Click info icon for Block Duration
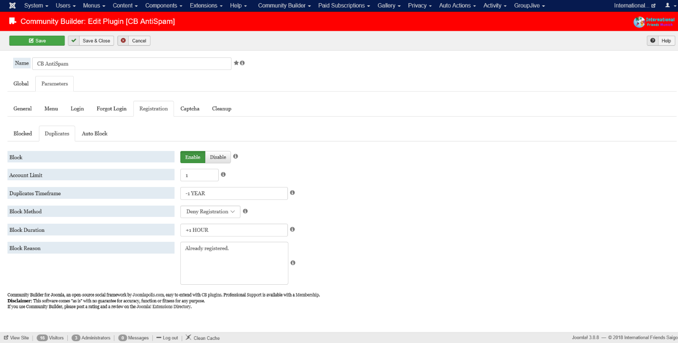The height and width of the screenshot is (343, 678). (x=292, y=229)
